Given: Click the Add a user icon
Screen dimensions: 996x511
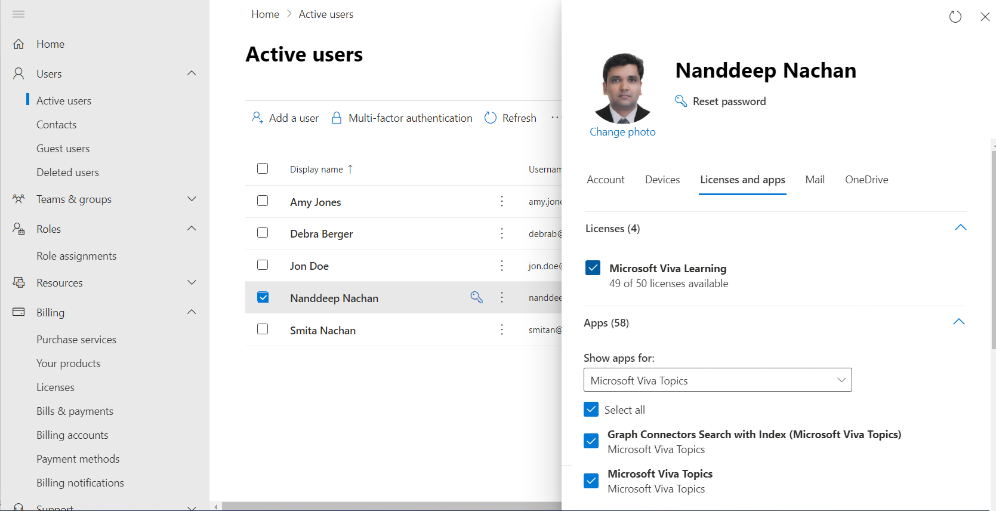Looking at the screenshot, I should click(x=257, y=118).
